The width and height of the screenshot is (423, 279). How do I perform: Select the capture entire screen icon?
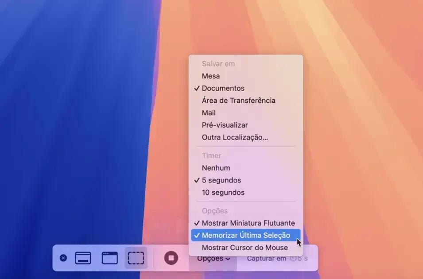[x=83, y=258]
